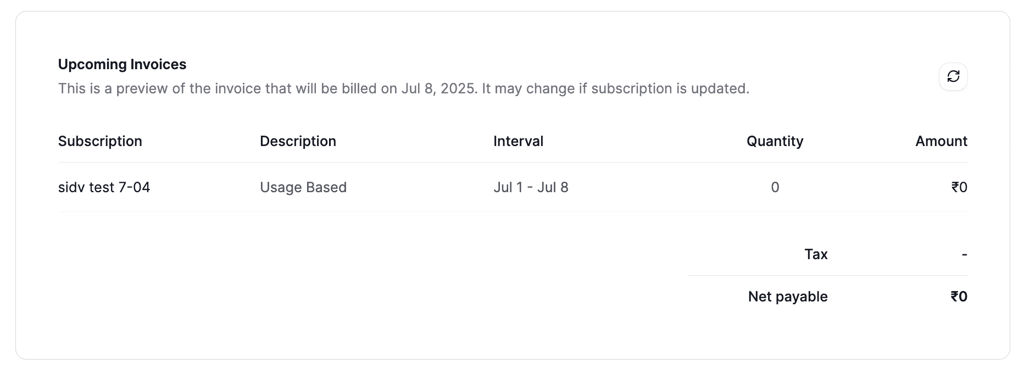
Task: Click the Interval column header
Action: click(518, 141)
